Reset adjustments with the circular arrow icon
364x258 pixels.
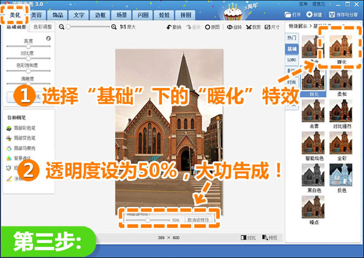pyautogui.click(x=49, y=38)
